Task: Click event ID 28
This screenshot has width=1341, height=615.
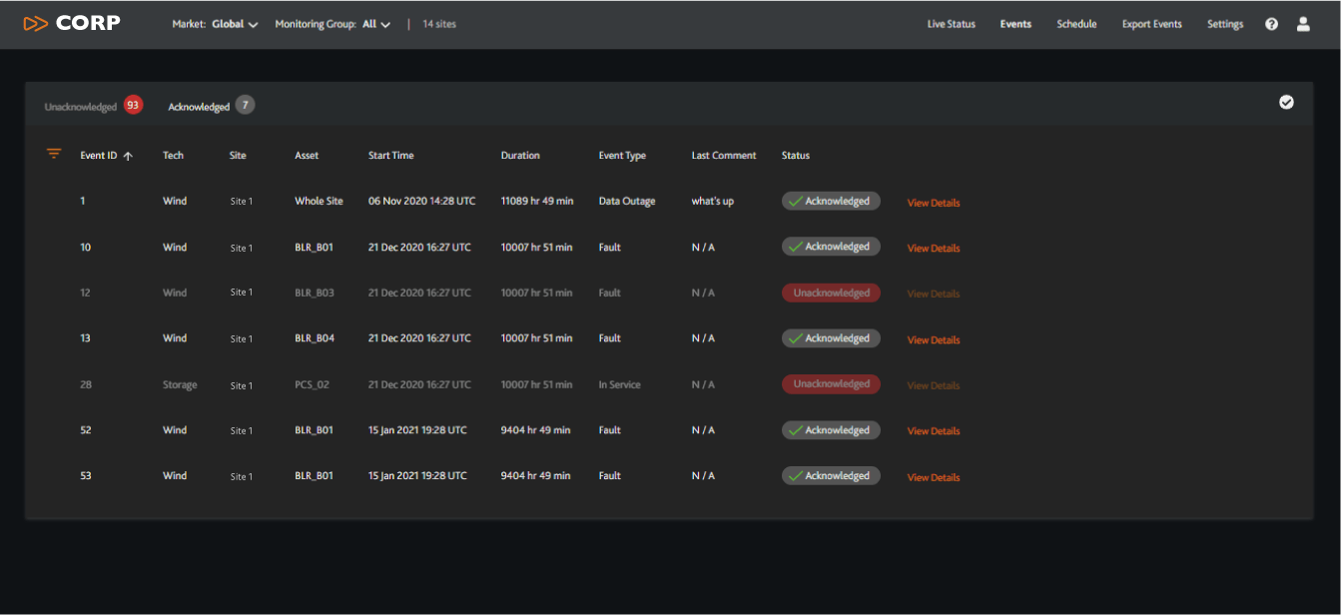Action: point(85,385)
